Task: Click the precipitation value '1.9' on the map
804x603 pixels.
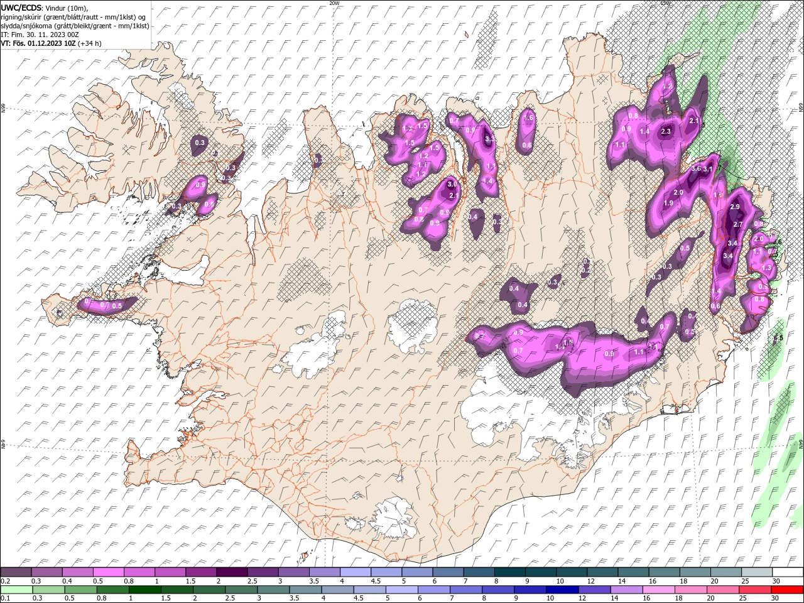Action: pyautogui.click(x=668, y=203)
